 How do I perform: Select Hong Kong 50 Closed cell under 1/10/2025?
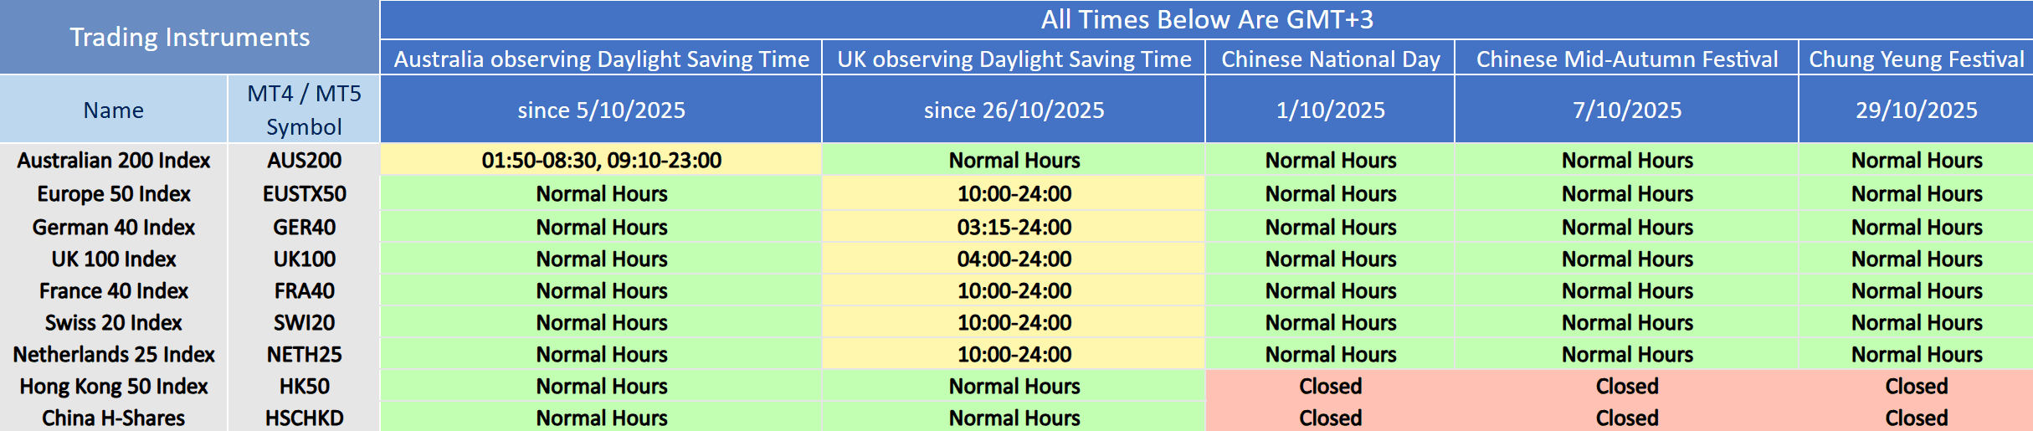click(1330, 386)
